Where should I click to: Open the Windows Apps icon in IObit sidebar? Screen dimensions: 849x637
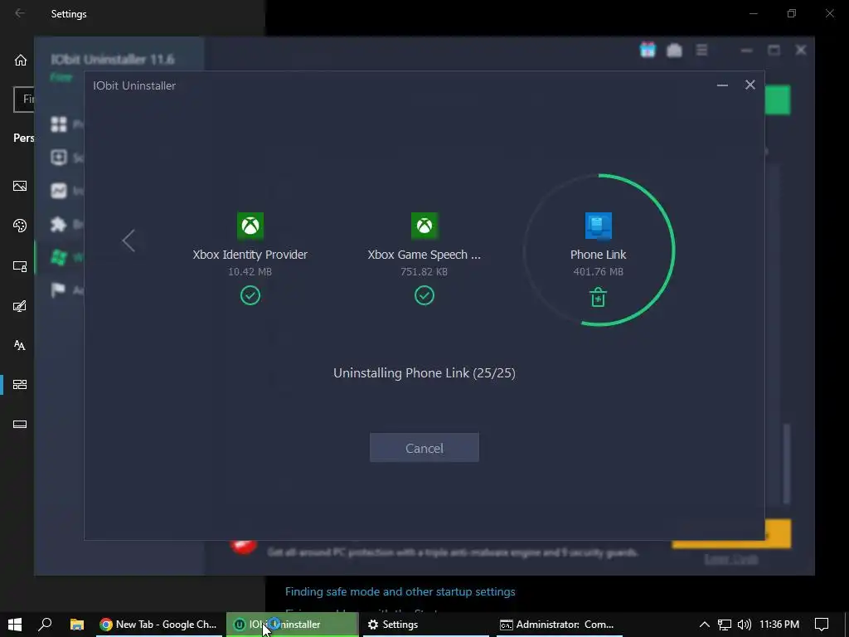pyautogui.click(x=59, y=257)
